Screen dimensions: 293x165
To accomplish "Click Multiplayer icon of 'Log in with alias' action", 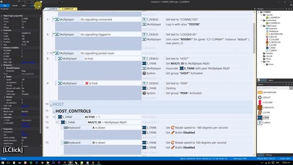I will pos(144,24).
